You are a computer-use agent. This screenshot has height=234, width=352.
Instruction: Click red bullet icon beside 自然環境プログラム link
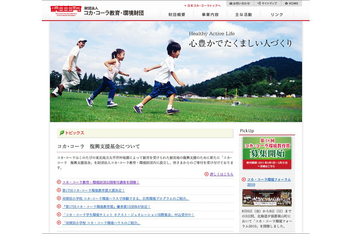(59, 198)
